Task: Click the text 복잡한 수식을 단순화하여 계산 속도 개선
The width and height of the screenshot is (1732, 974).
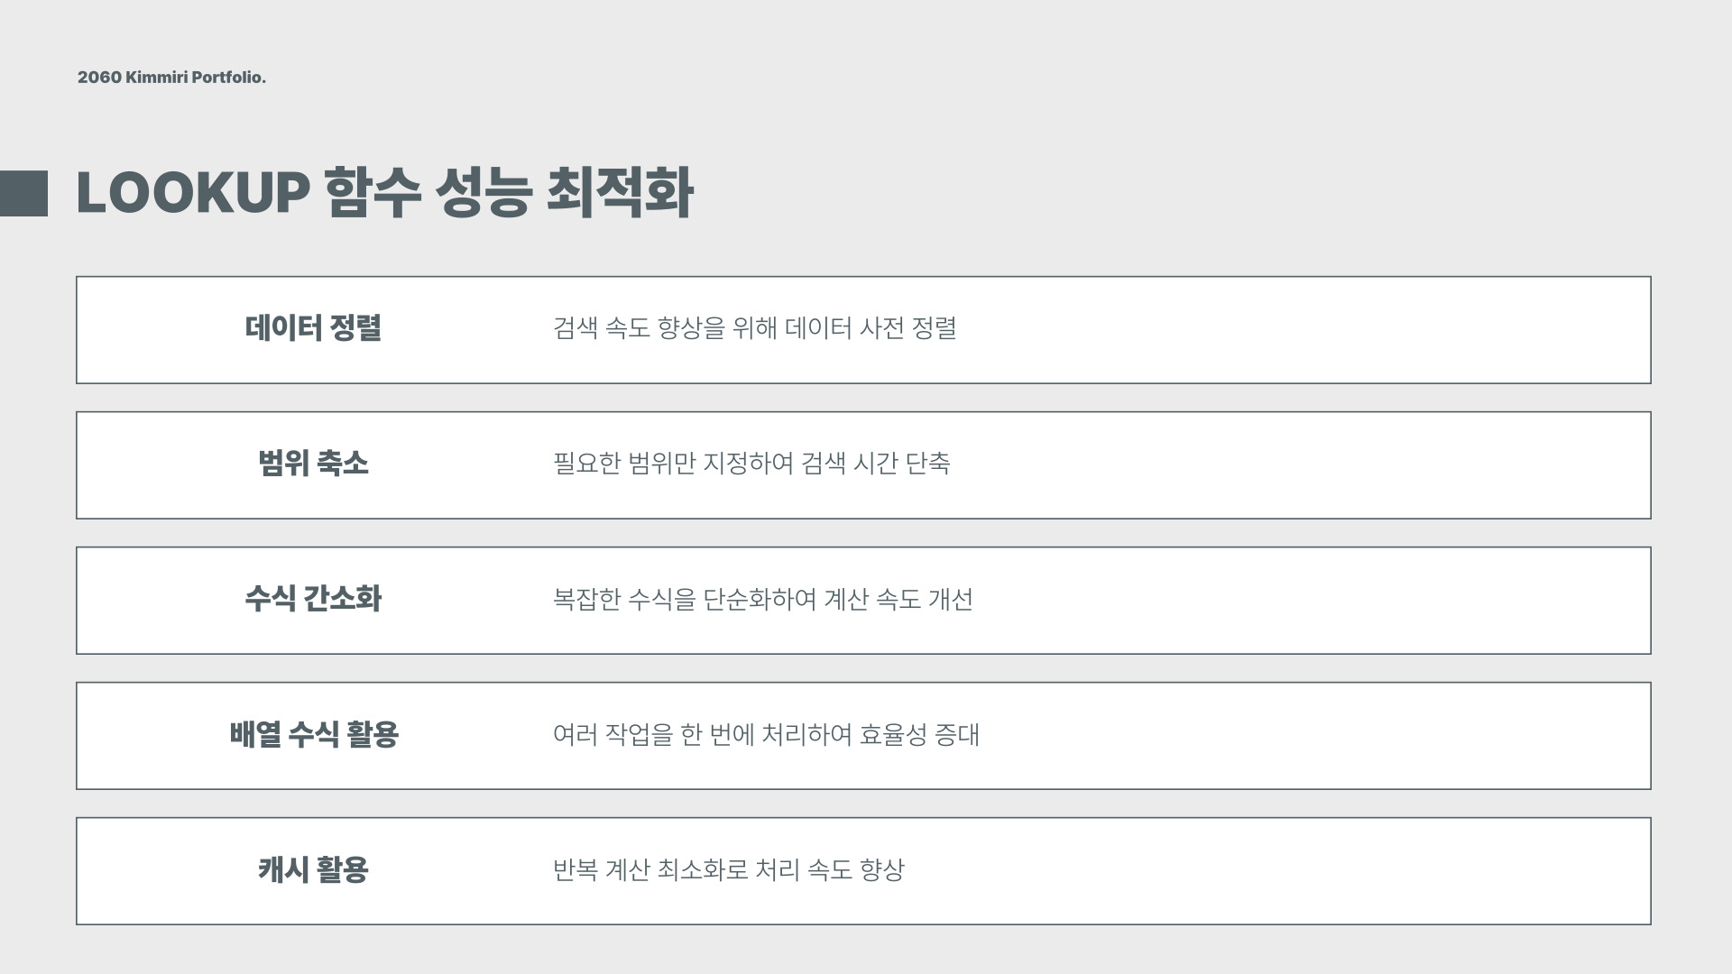Action: [x=763, y=599]
